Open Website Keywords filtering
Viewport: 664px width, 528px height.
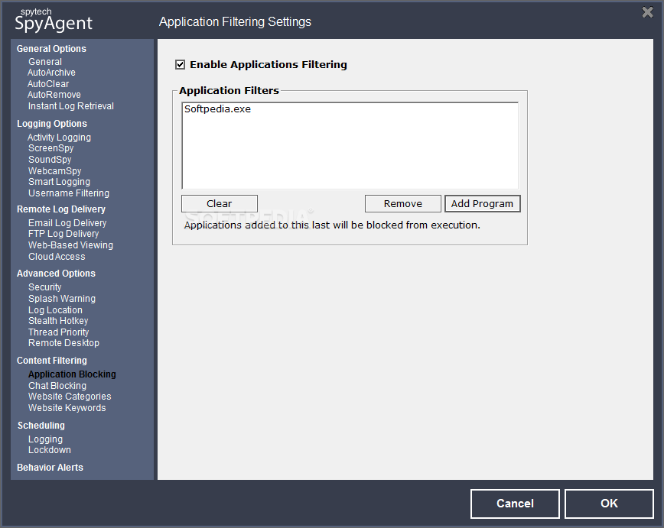click(x=67, y=408)
